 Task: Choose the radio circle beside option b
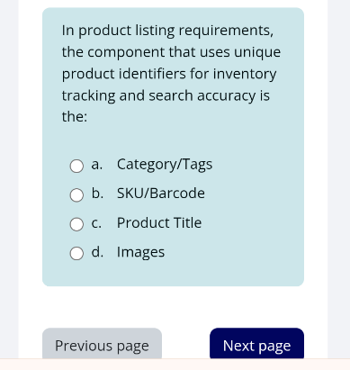pos(76,195)
